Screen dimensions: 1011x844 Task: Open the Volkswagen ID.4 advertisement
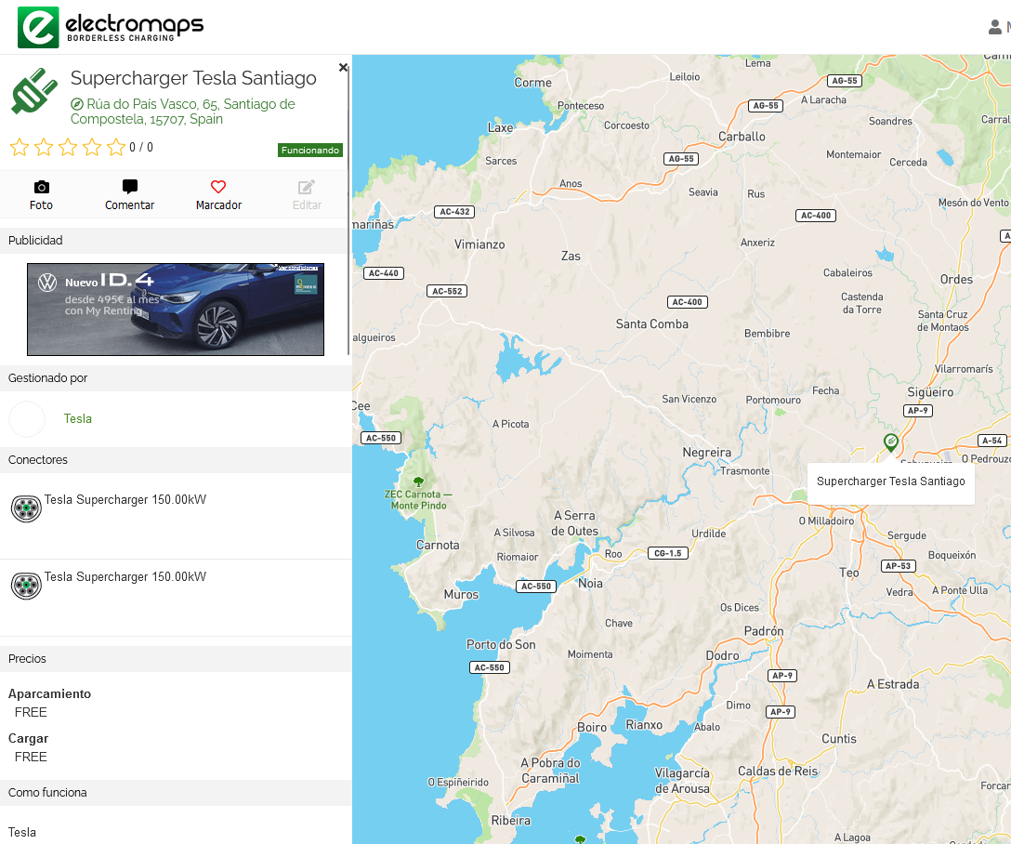pyautogui.click(x=176, y=309)
